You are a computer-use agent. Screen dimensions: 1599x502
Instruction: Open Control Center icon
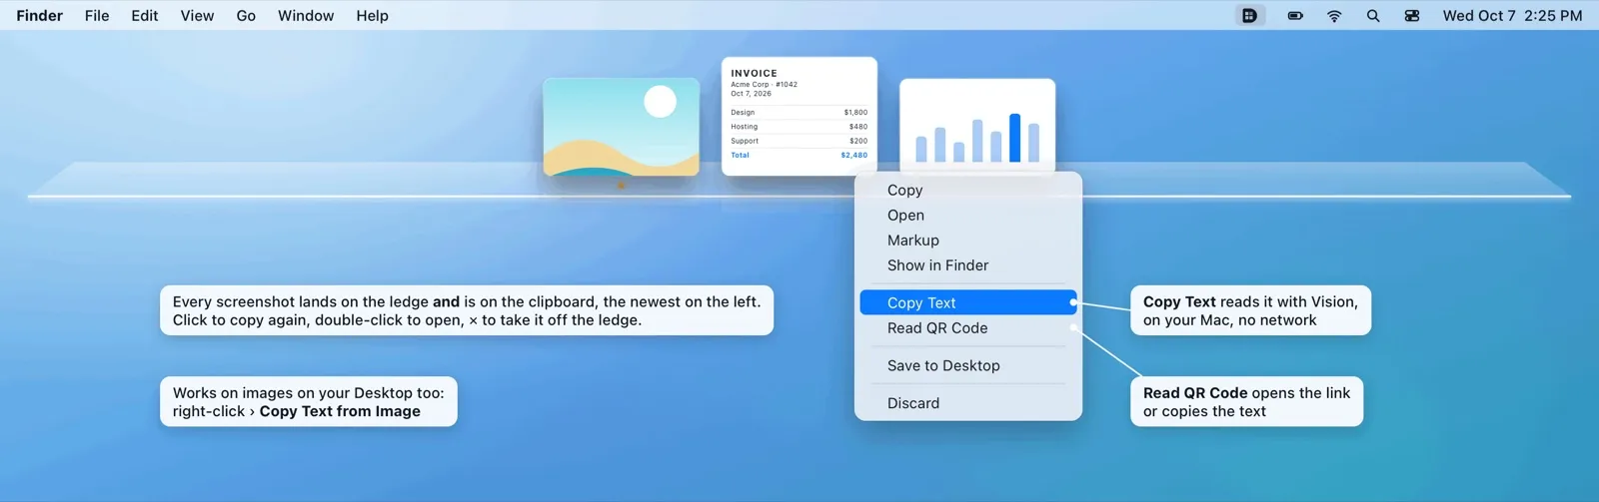(x=1412, y=16)
